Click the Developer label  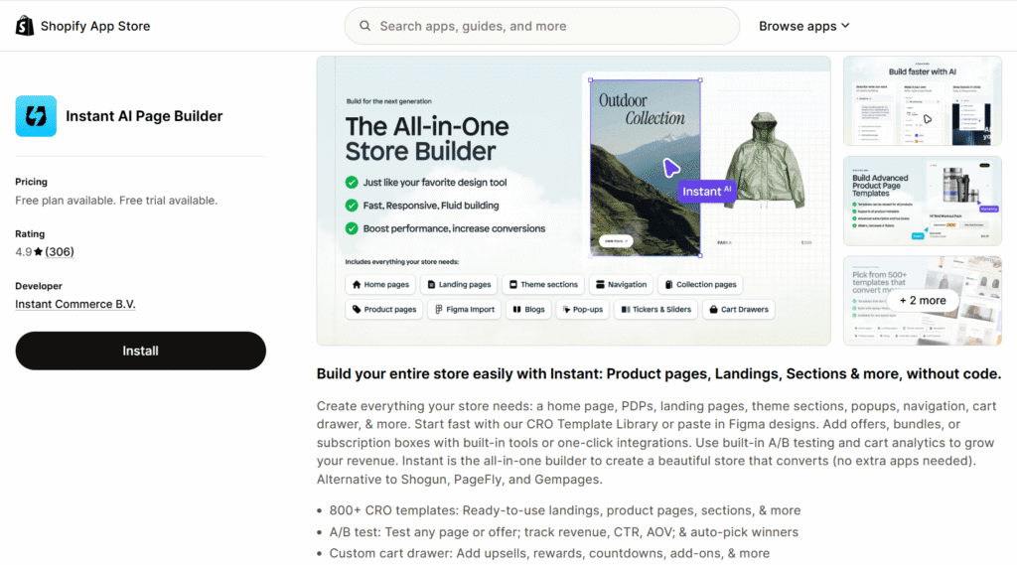tap(39, 286)
